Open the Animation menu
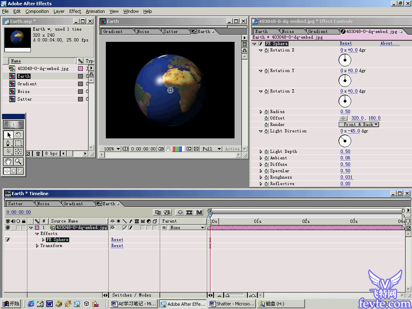The width and height of the screenshot is (412, 309). tap(95, 11)
